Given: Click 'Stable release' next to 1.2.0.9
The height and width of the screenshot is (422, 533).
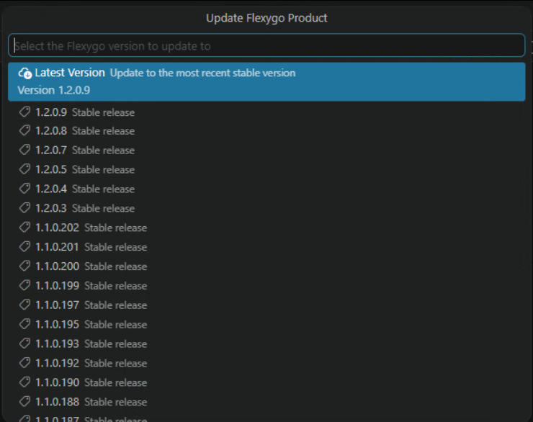Looking at the screenshot, I should tap(103, 112).
